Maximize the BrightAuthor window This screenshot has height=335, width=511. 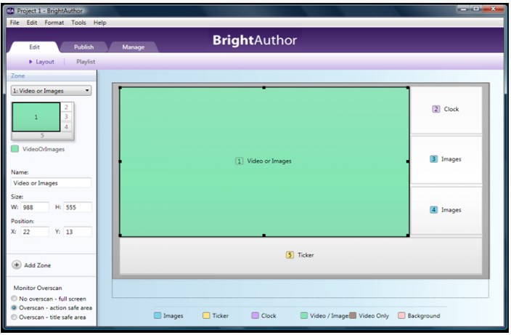coord(476,9)
